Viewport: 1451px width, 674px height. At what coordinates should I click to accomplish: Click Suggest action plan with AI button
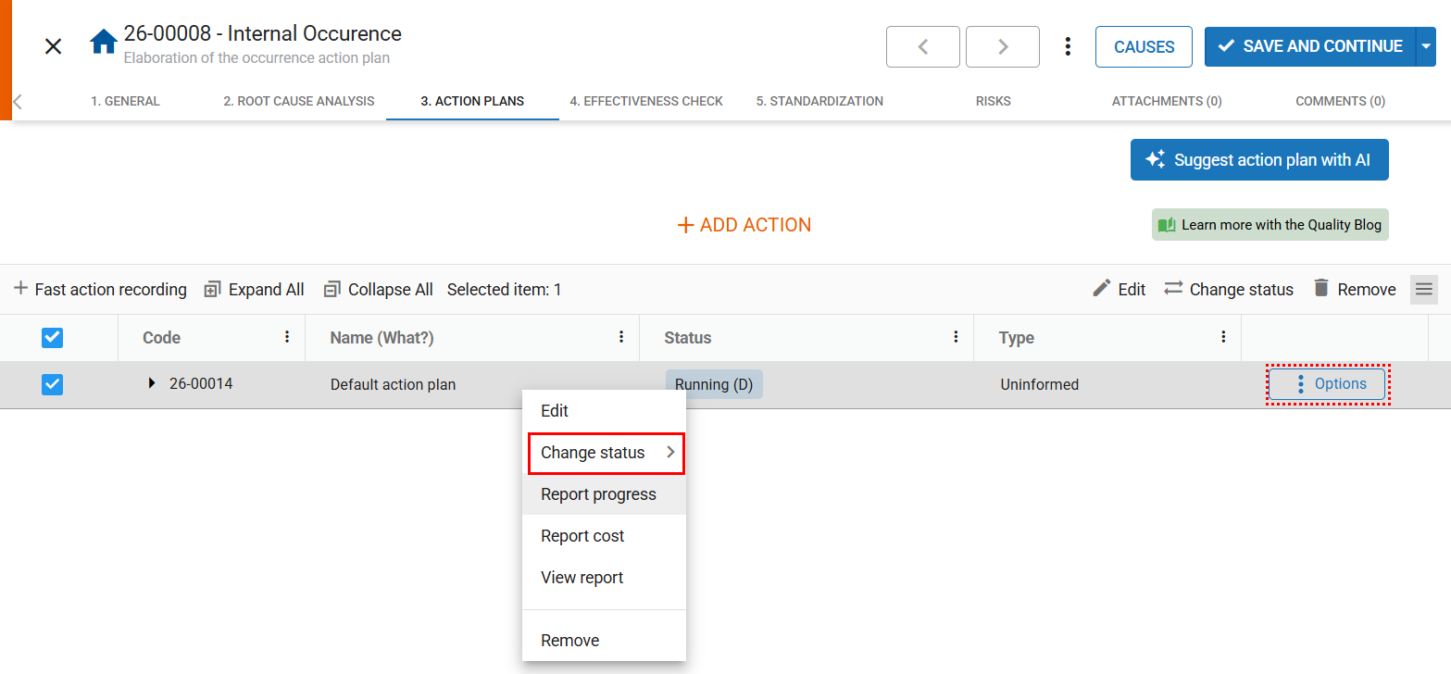(x=1258, y=160)
